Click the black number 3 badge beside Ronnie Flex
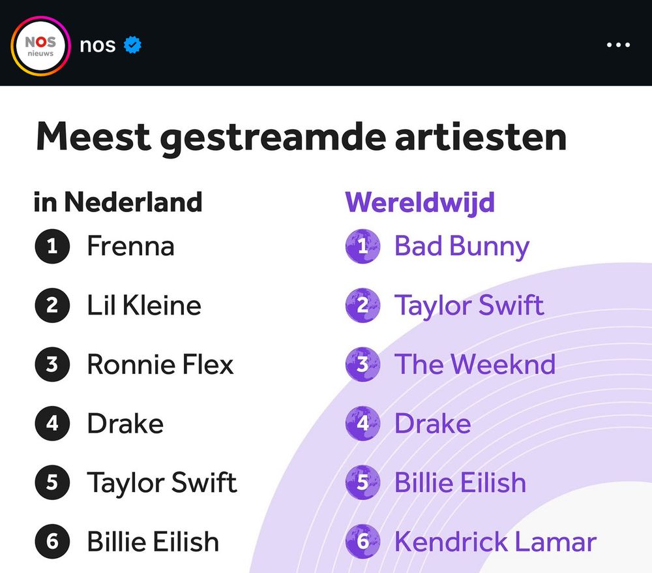Image resolution: width=652 pixels, height=573 pixels. [52, 365]
